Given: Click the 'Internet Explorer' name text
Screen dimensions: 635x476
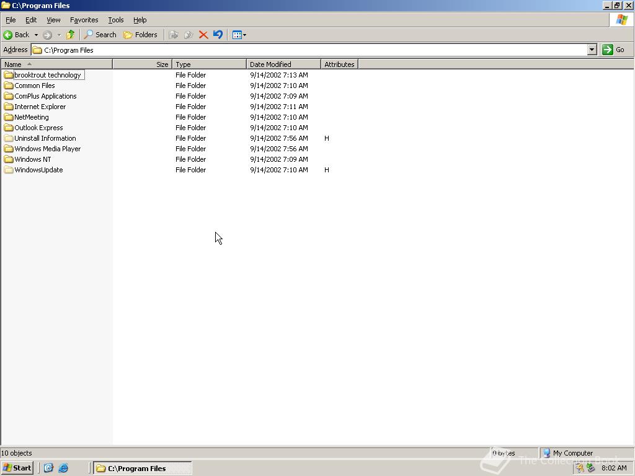Looking at the screenshot, I should click(40, 107).
